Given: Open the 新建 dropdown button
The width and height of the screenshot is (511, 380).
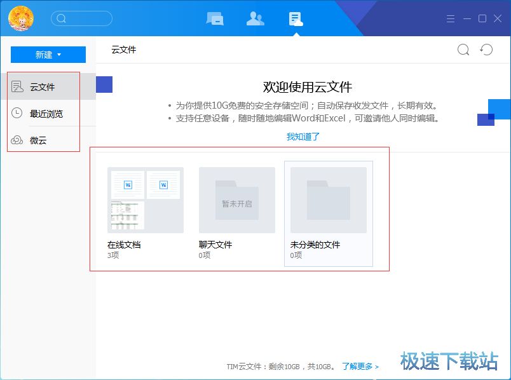Looking at the screenshot, I should pos(48,55).
